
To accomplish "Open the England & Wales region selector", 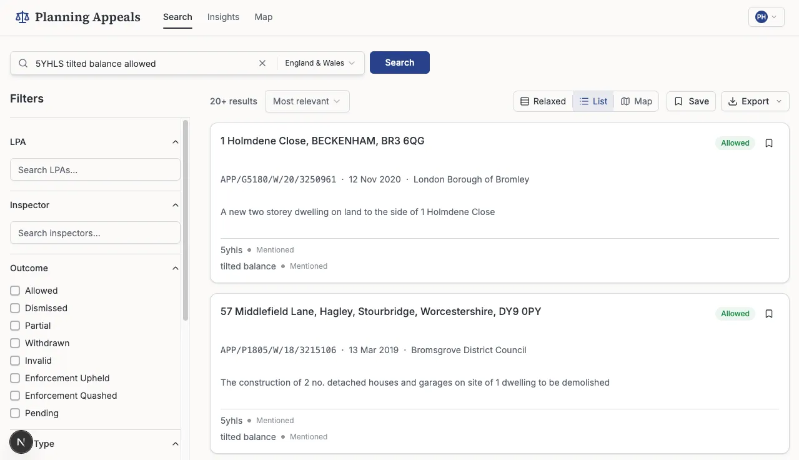I will tap(320, 62).
